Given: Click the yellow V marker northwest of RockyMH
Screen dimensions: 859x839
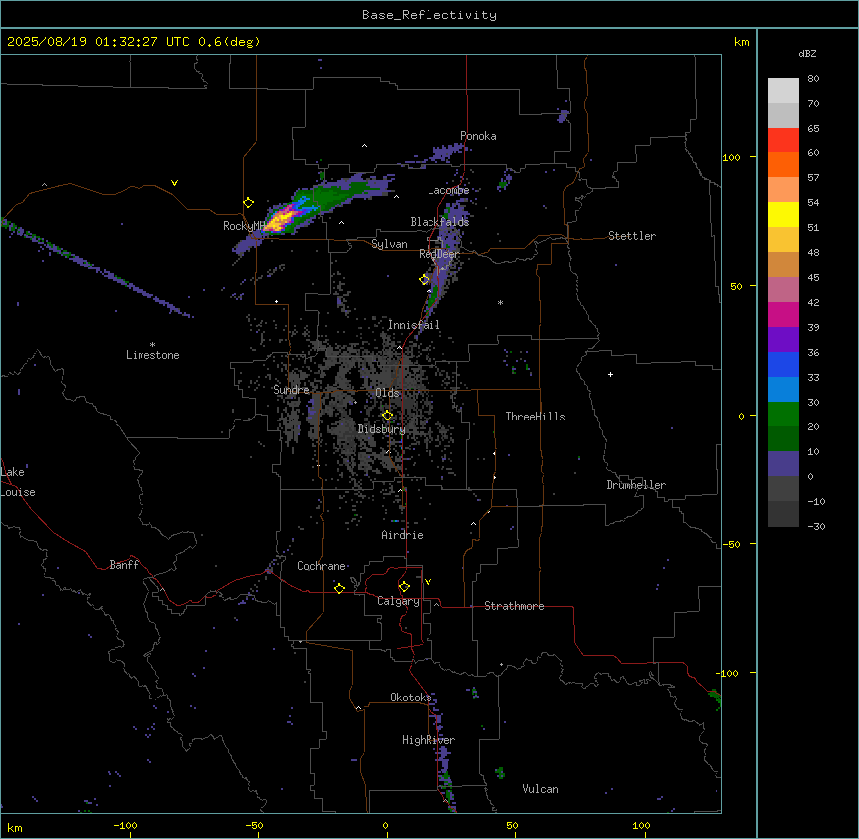Looking at the screenshot, I should (174, 183).
